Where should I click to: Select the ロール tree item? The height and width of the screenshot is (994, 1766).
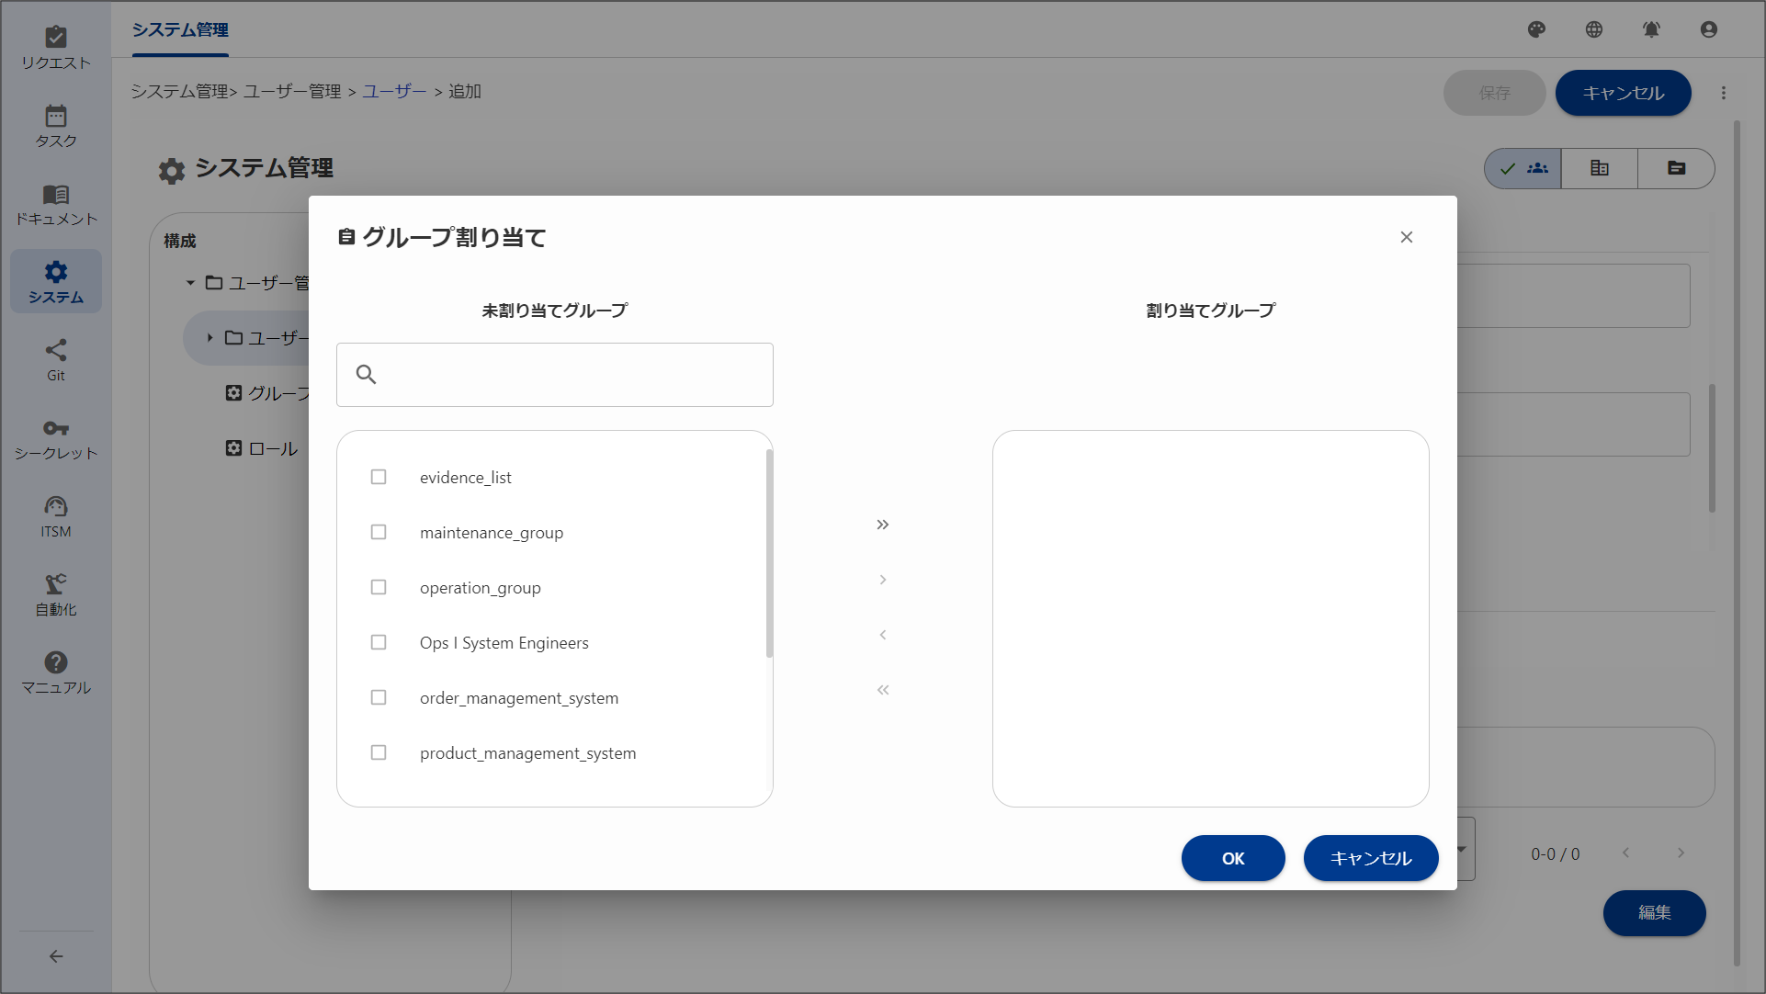pyautogui.click(x=262, y=448)
